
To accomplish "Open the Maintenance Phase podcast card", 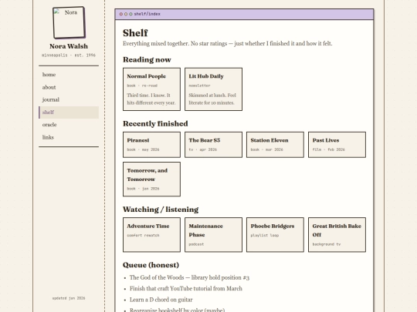I will (214, 235).
